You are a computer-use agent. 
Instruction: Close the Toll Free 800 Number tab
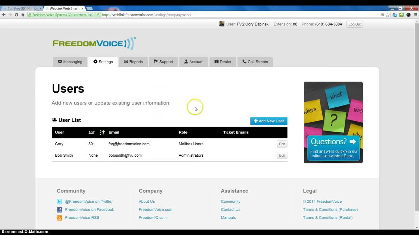40,8
